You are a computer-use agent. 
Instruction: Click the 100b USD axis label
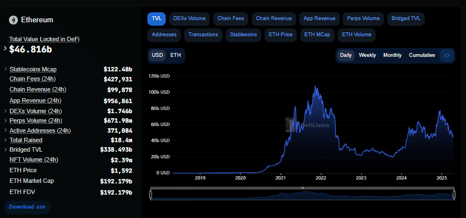[x=159, y=93]
